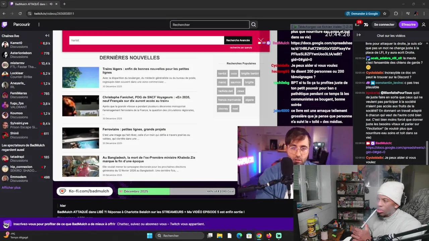
Task: Click the 7TV extension icon in header
Action: point(366,24)
